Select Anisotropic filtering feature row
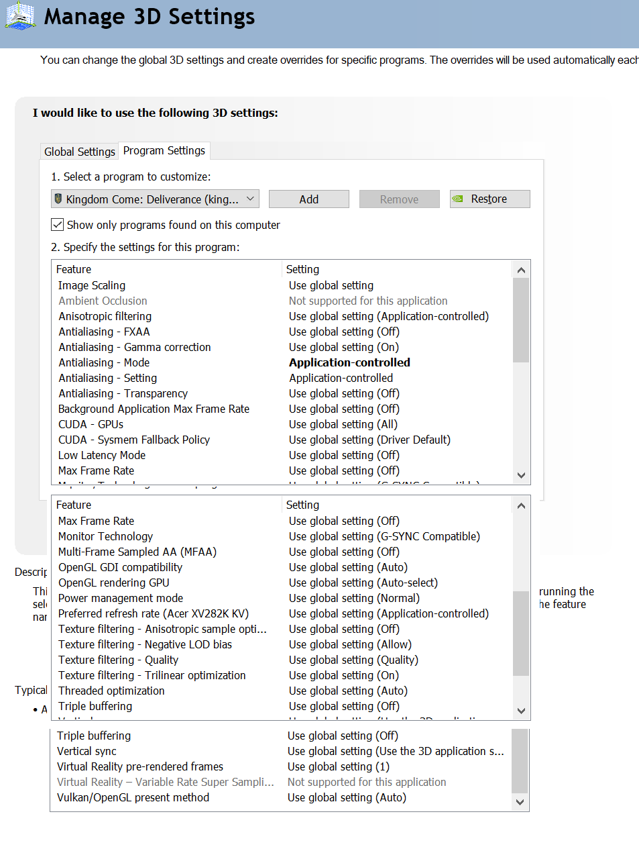The width and height of the screenshot is (639, 851). [x=282, y=316]
